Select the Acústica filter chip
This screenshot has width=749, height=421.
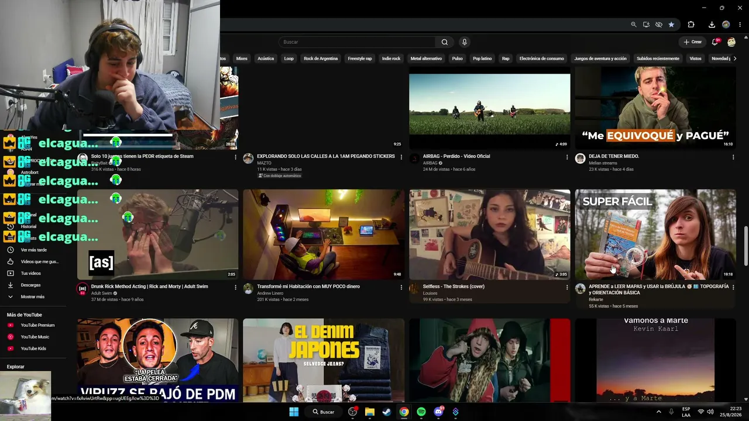(x=266, y=58)
